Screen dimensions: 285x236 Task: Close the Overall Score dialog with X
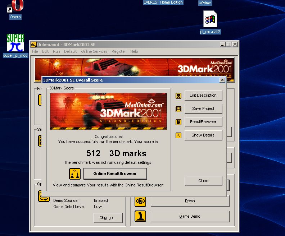(222, 80)
